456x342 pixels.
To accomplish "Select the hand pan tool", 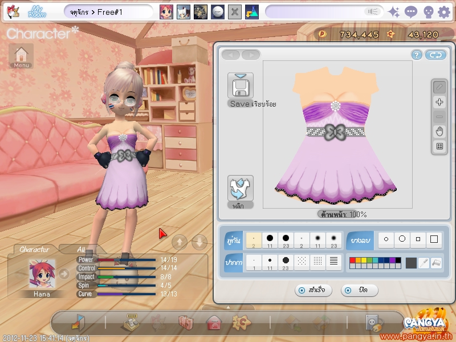I will [439, 132].
